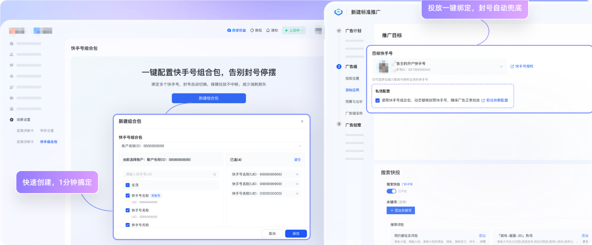Image resolution: width=592 pixels, height=245 pixels.
Task: Click the blurred user avatar in header
Action: pyautogui.click(x=318, y=30)
